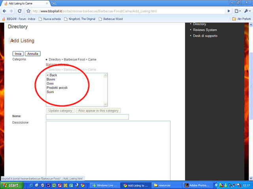Open the Chrome page menu icon
The height and width of the screenshot is (189, 253).
238,11
